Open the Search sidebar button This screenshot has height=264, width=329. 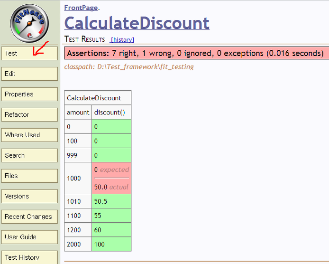point(29,155)
